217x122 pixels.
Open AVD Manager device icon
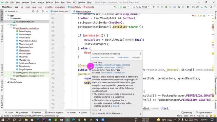(201, 7)
